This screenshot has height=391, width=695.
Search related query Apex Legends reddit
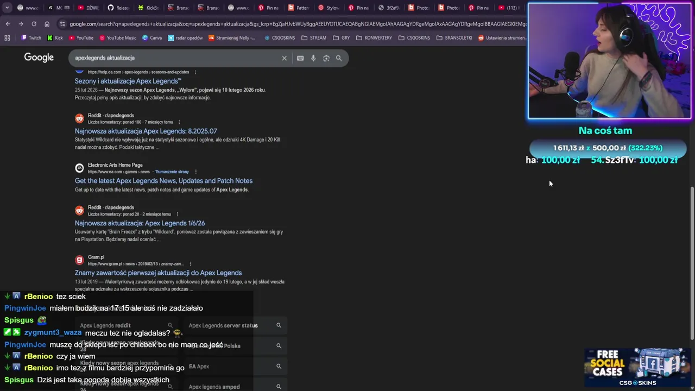click(x=127, y=325)
